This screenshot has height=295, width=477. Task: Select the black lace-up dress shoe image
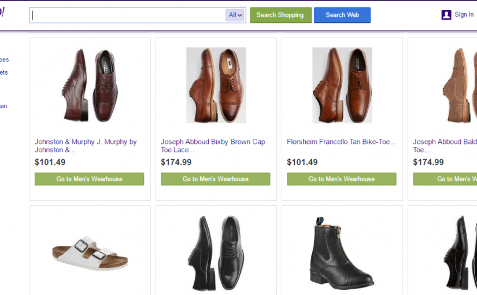pos(216,253)
